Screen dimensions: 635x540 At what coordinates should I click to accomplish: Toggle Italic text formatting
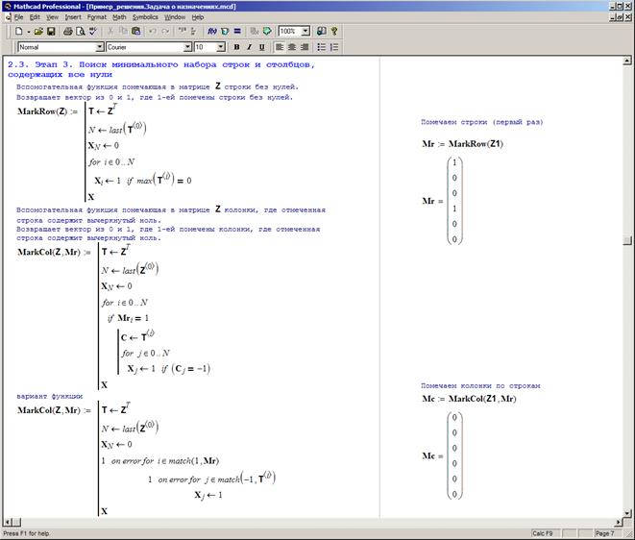248,46
